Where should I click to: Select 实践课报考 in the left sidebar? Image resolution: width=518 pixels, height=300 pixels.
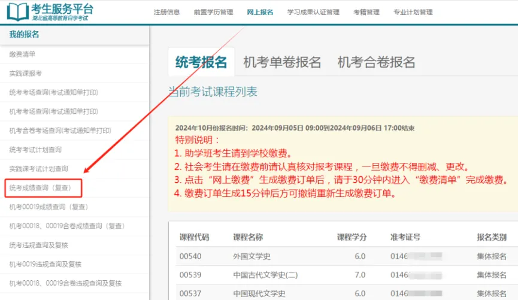pyautogui.click(x=26, y=73)
